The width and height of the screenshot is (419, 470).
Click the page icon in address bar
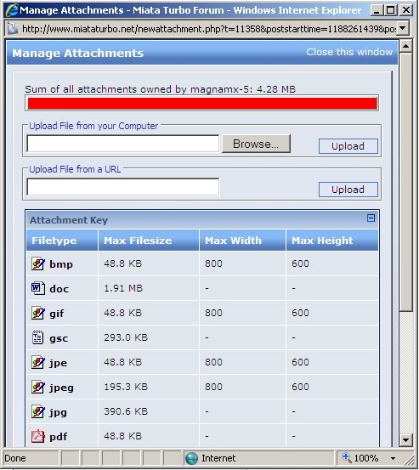13,29
